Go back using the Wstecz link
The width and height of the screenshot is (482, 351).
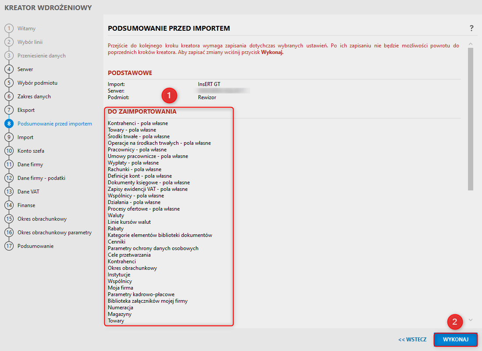click(412, 340)
